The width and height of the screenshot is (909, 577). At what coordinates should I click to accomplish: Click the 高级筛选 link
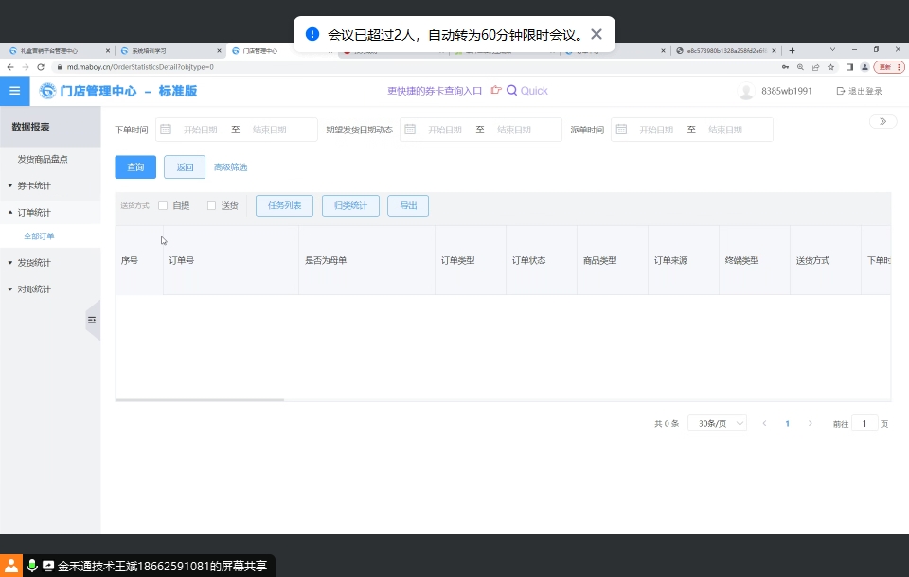pyautogui.click(x=230, y=167)
